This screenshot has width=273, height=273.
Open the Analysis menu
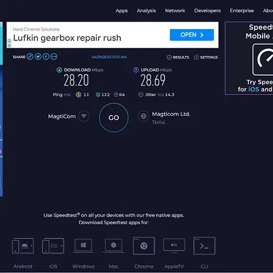pyautogui.click(x=146, y=10)
